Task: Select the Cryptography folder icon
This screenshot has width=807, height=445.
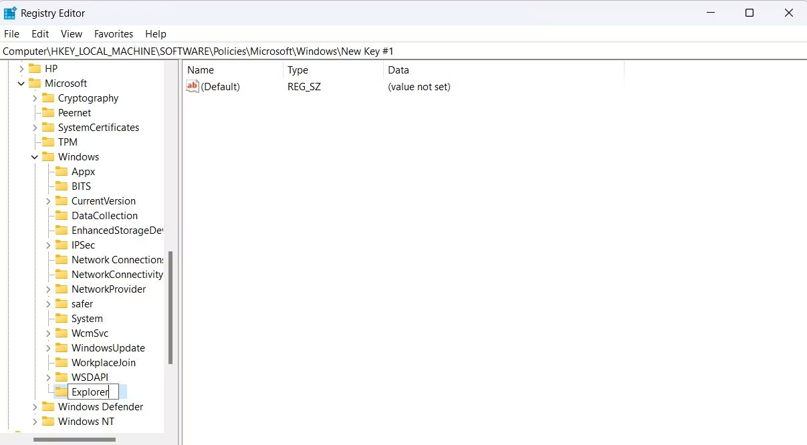Action: [49, 98]
